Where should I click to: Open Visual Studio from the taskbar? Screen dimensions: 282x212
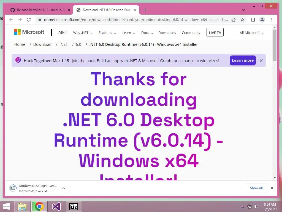pyautogui.click(x=56, y=206)
